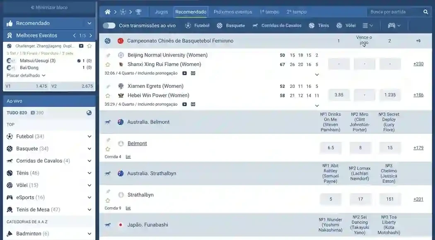This screenshot has width=435, height=240.
Task: Switch to the Próximos eventos tab
Action: point(232,12)
